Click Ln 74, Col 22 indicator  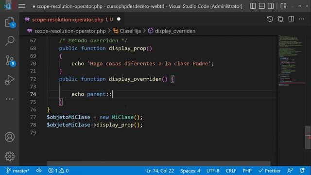point(160,171)
